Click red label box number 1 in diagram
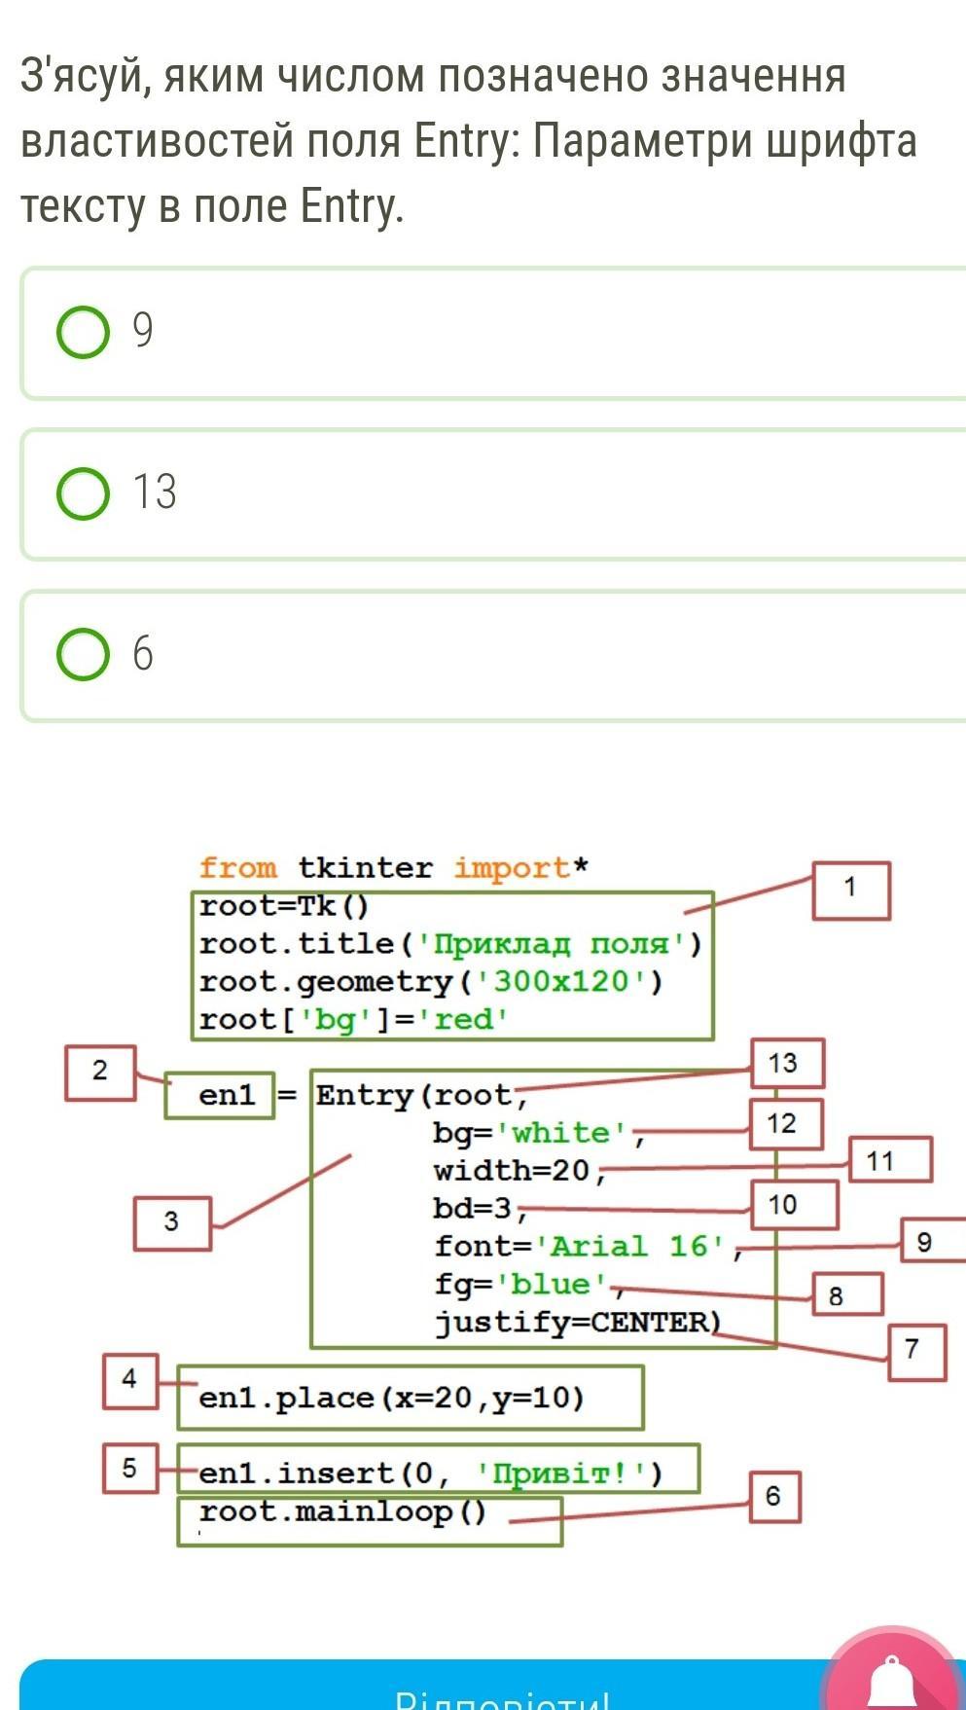The height and width of the screenshot is (1710, 966). 851,890
